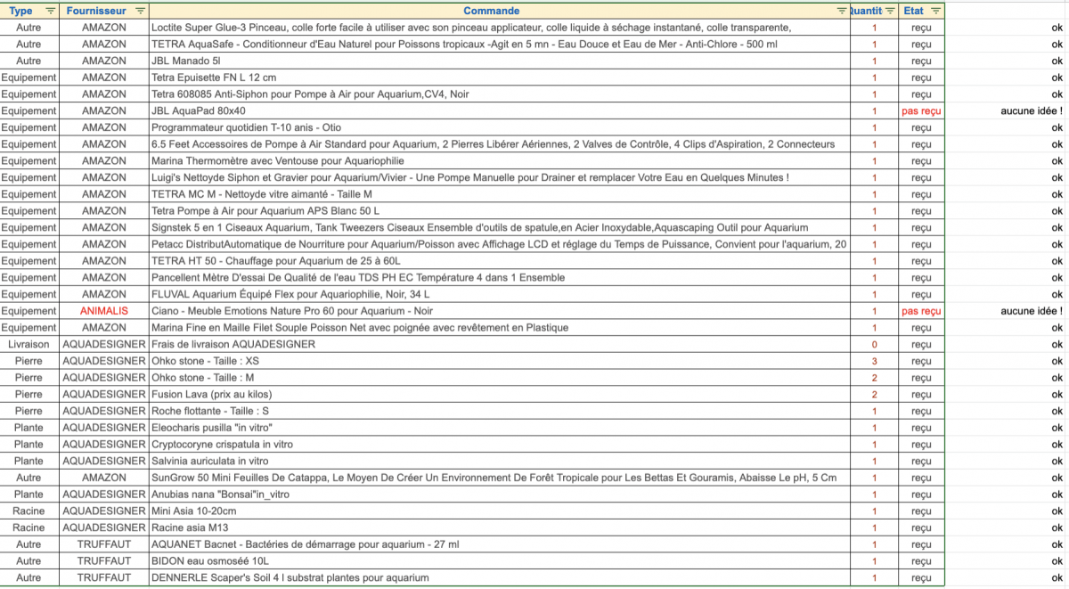The width and height of the screenshot is (1069, 589).
Task: Select quantity 3 in the Ohko stone XS row
Action: (874, 361)
